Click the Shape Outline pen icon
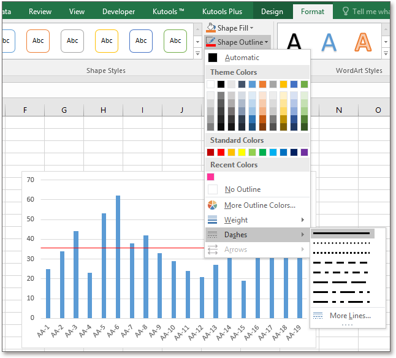396x358 pixels. click(211, 42)
